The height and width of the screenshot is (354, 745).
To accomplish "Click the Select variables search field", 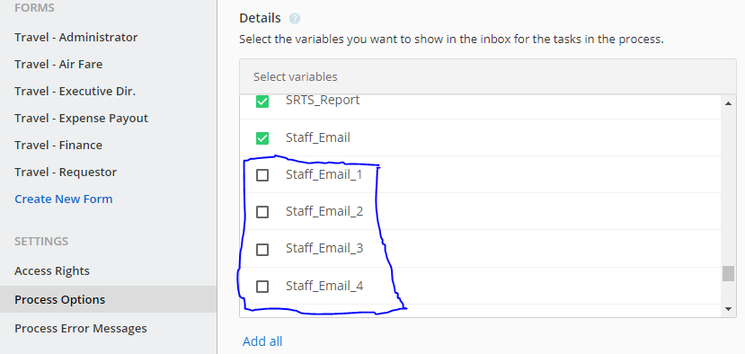I will pyautogui.click(x=488, y=76).
